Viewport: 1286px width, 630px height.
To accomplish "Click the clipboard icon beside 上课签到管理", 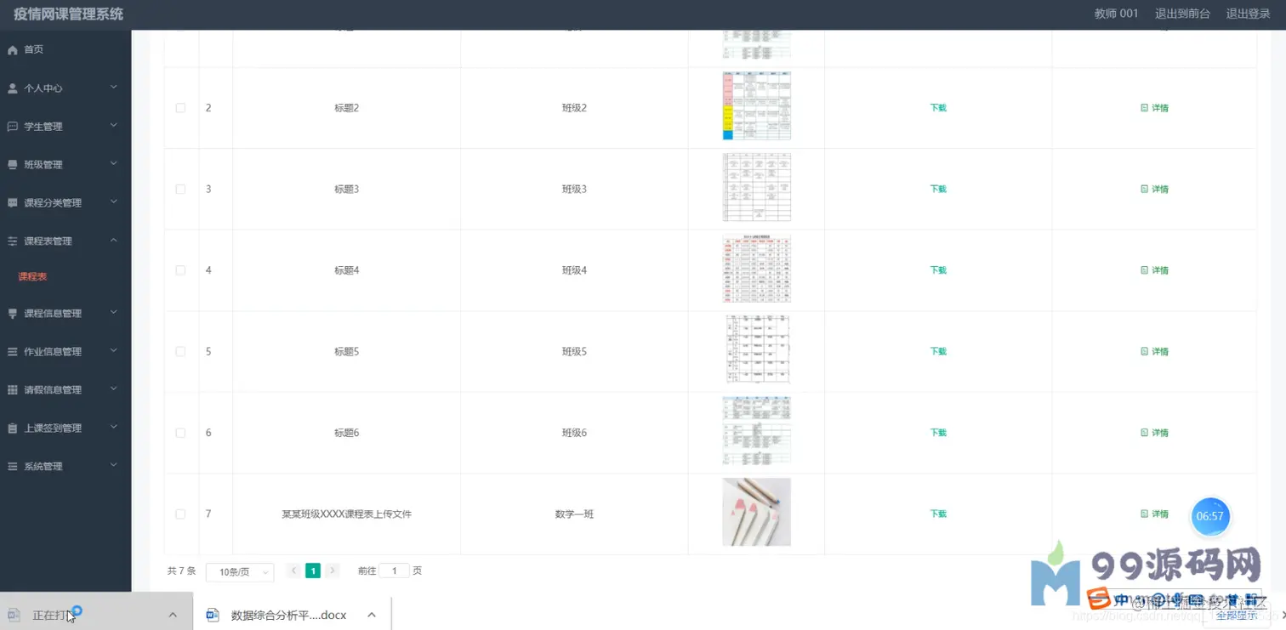I will 12,429.
